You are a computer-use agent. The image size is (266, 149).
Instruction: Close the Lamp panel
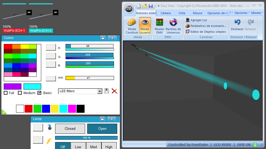(112, 119)
